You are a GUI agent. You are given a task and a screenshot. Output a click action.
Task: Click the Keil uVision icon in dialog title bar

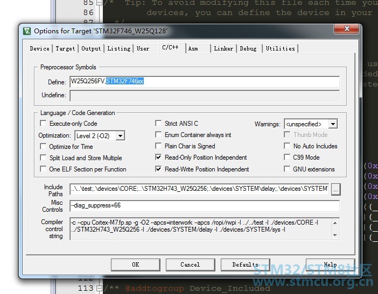(27, 31)
